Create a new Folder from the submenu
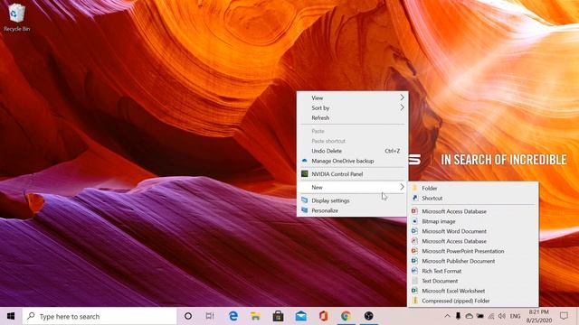 click(473, 188)
